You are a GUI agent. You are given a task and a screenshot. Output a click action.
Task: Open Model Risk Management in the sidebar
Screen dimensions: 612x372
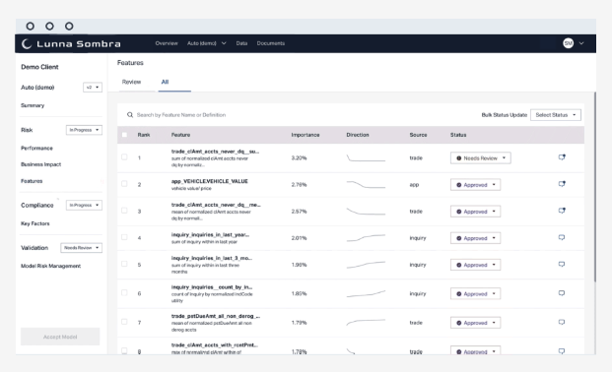[x=50, y=266]
